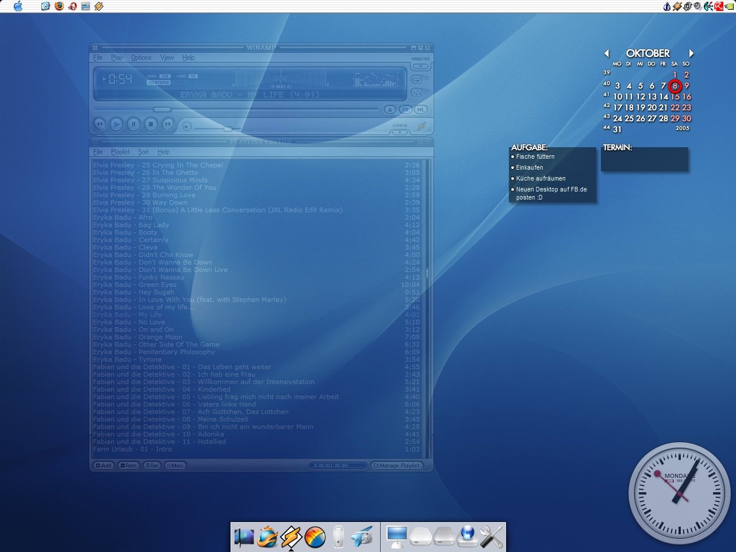Click the red Kaspersky tray icon
This screenshot has width=736, height=552.
tap(718, 6)
